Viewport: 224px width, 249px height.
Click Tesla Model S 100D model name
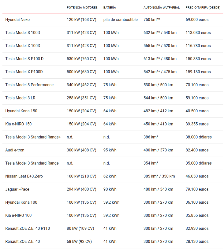pos(23,33)
